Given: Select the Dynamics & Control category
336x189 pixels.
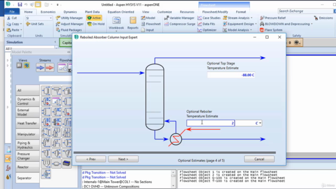Looking at the screenshot, I should 27,101.
